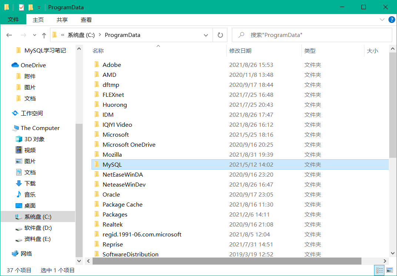Switch to the 共享 ribbon tab
397x276 pixels.
click(x=62, y=20)
